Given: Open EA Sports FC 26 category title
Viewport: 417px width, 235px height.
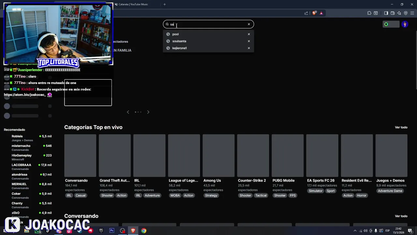Looking at the screenshot, I should [x=321, y=180].
